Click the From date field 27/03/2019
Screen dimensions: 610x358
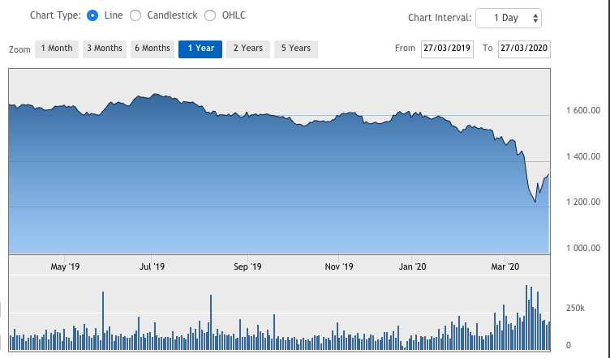447,49
